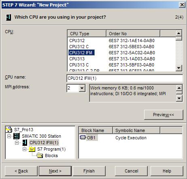Click the CPU312 IFM(1) module icon in tree
187x179 pixels.
click(x=25, y=143)
